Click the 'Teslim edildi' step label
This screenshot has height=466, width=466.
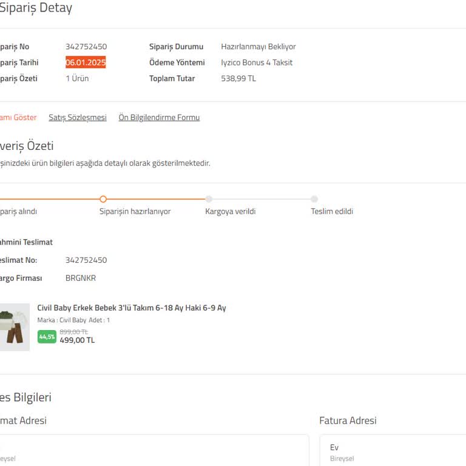click(x=332, y=211)
